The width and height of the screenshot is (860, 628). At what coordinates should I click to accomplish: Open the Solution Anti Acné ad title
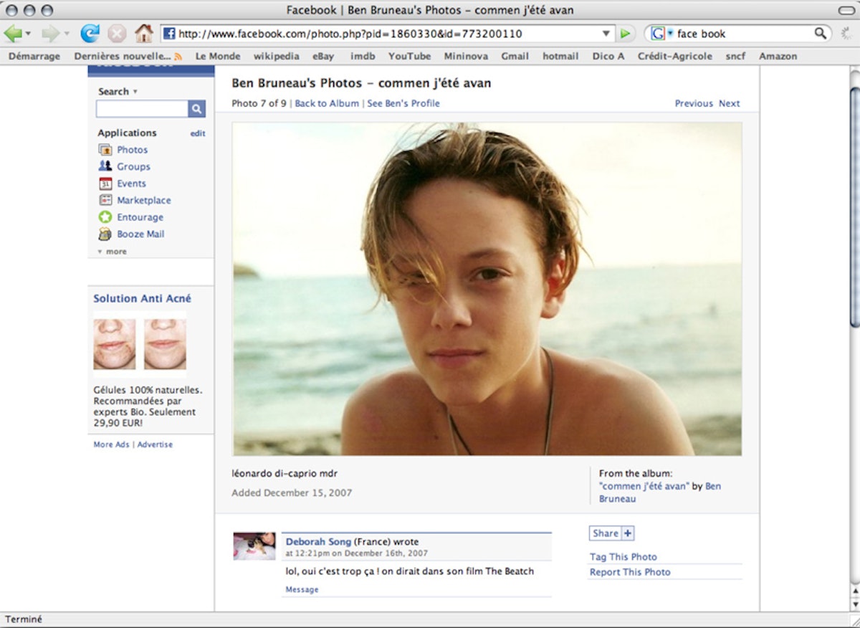coord(142,298)
